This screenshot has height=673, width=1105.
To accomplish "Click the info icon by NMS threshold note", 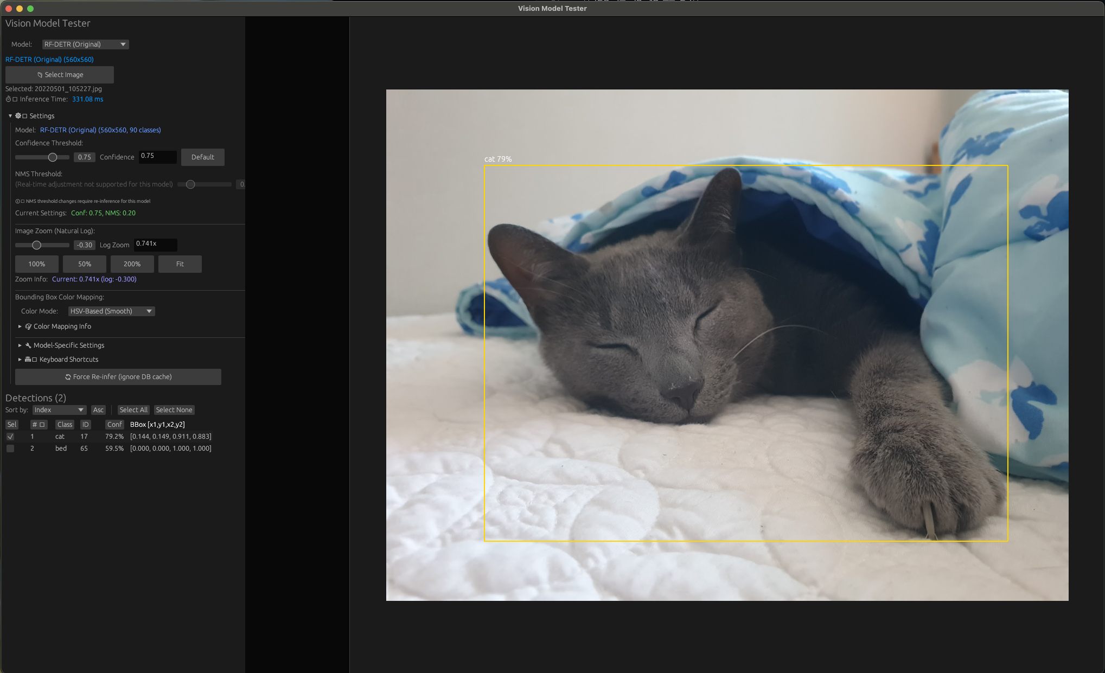I will [x=17, y=201].
